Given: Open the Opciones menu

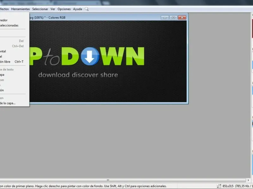Looking at the screenshot, I should 64,9.
